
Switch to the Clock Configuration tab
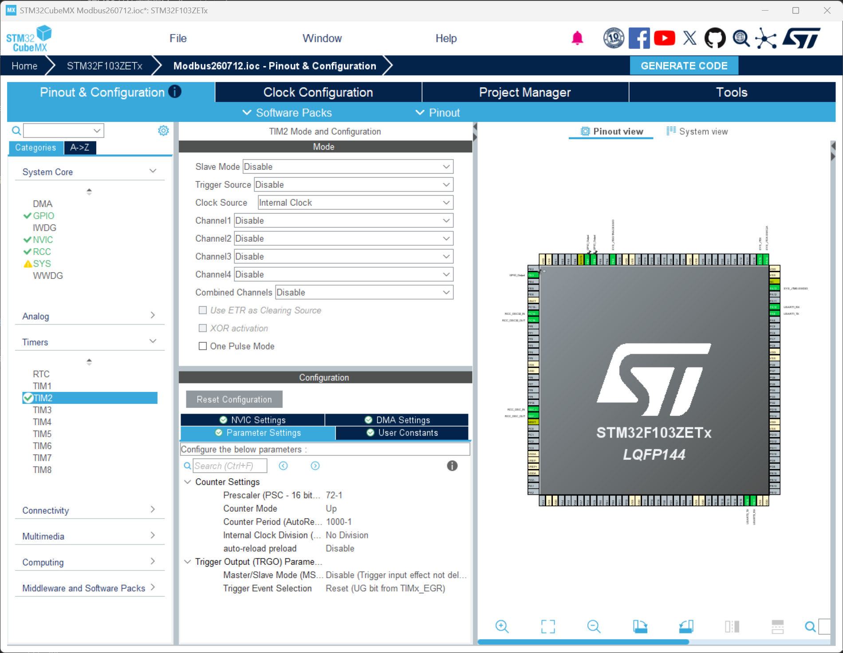[318, 92]
